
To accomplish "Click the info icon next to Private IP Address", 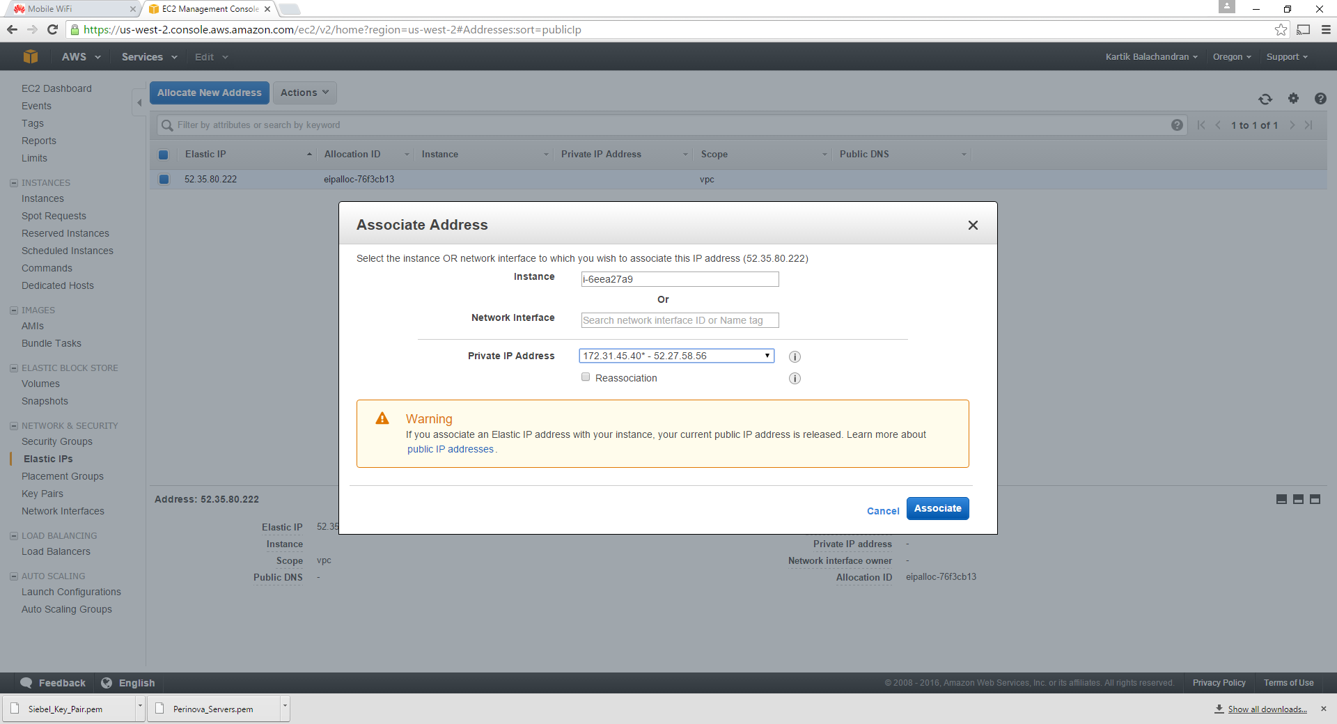I will coord(795,356).
